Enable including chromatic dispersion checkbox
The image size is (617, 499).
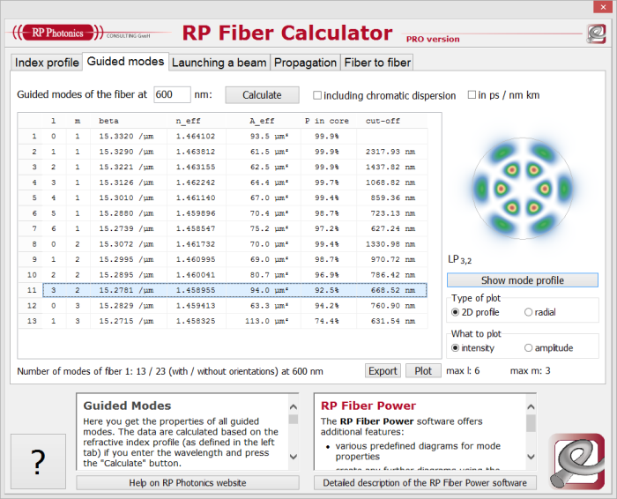[317, 95]
